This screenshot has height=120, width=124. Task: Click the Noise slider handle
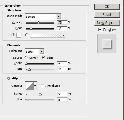[x=31, y=29]
